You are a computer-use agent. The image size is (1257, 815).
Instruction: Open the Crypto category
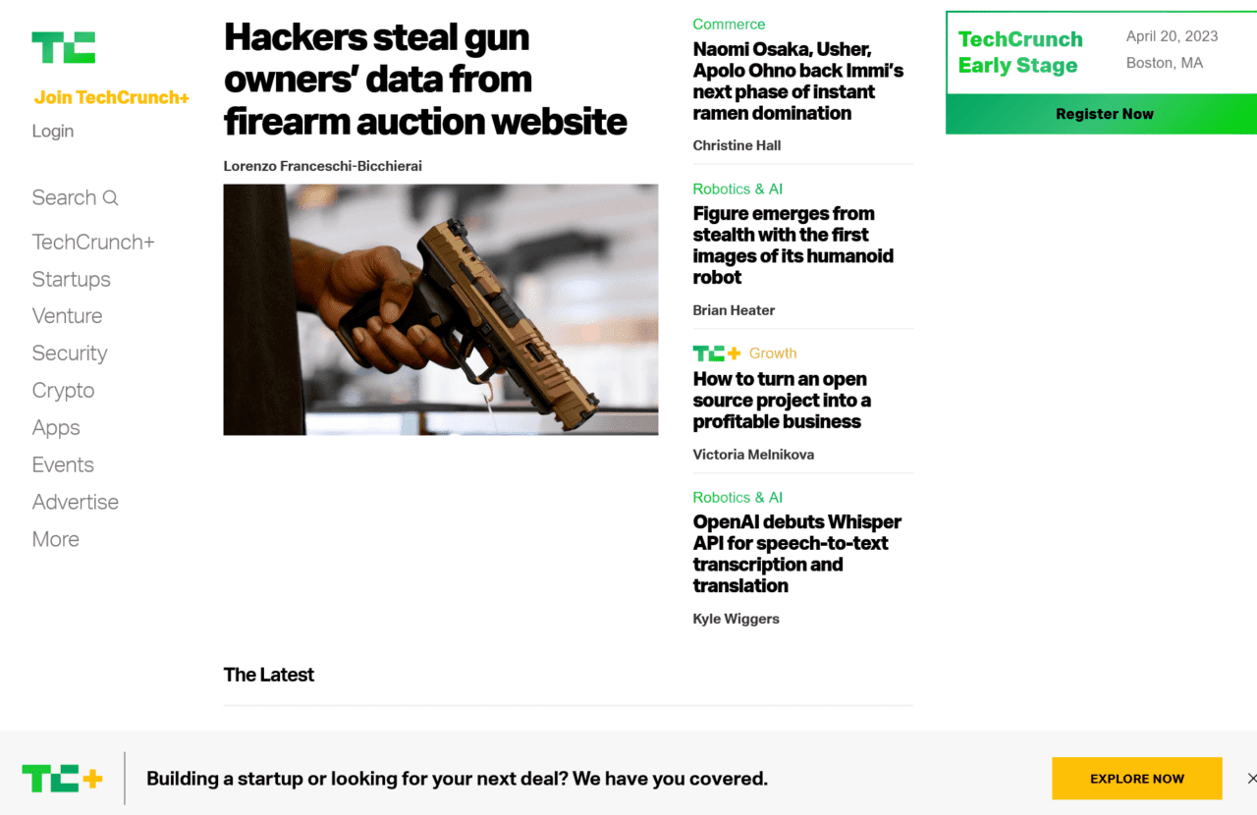tap(63, 390)
